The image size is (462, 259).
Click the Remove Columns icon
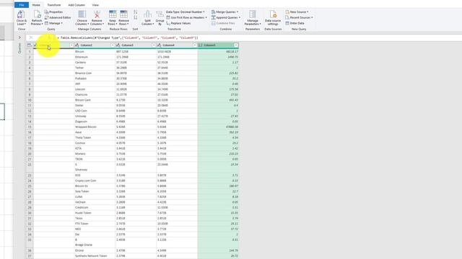click(x=97, y=14)
